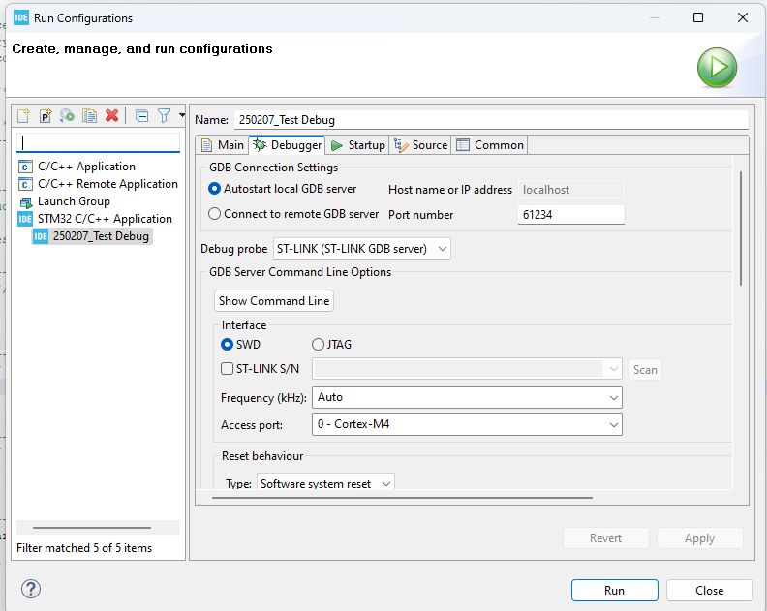This screenshot has width=767, height=611.
Task: Expand the Frequency (kHz) dropdown
Action: pyautogui.click(x=467, y=397)
